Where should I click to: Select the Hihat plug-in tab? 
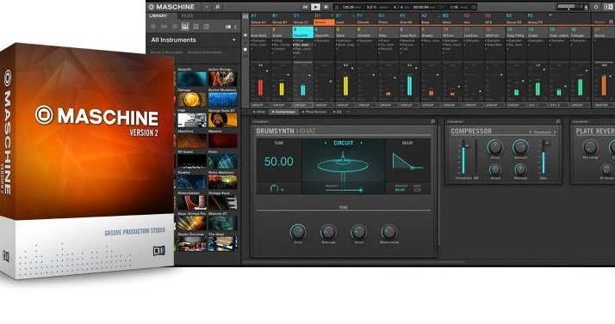pyautogui.click(x=260, y=113)
